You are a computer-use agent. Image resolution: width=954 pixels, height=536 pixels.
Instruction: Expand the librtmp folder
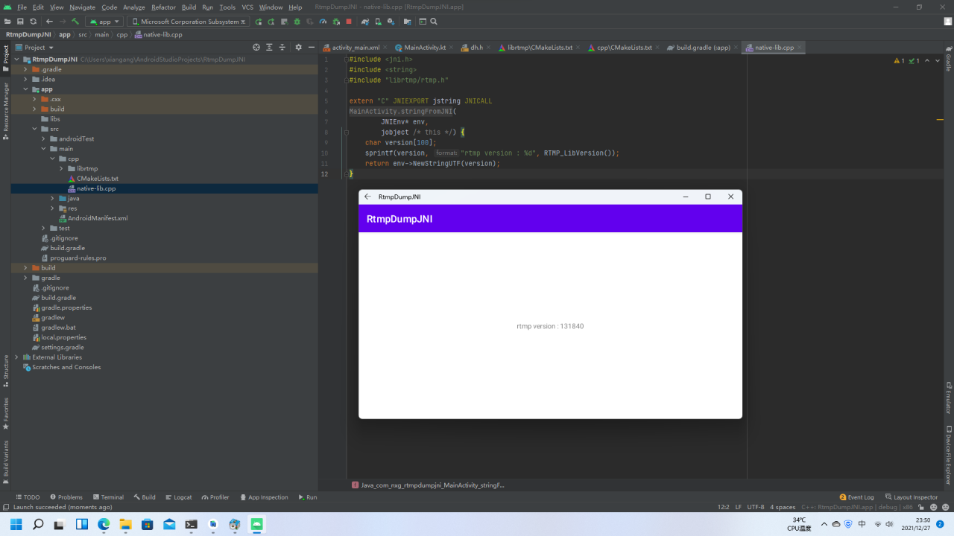61,168
